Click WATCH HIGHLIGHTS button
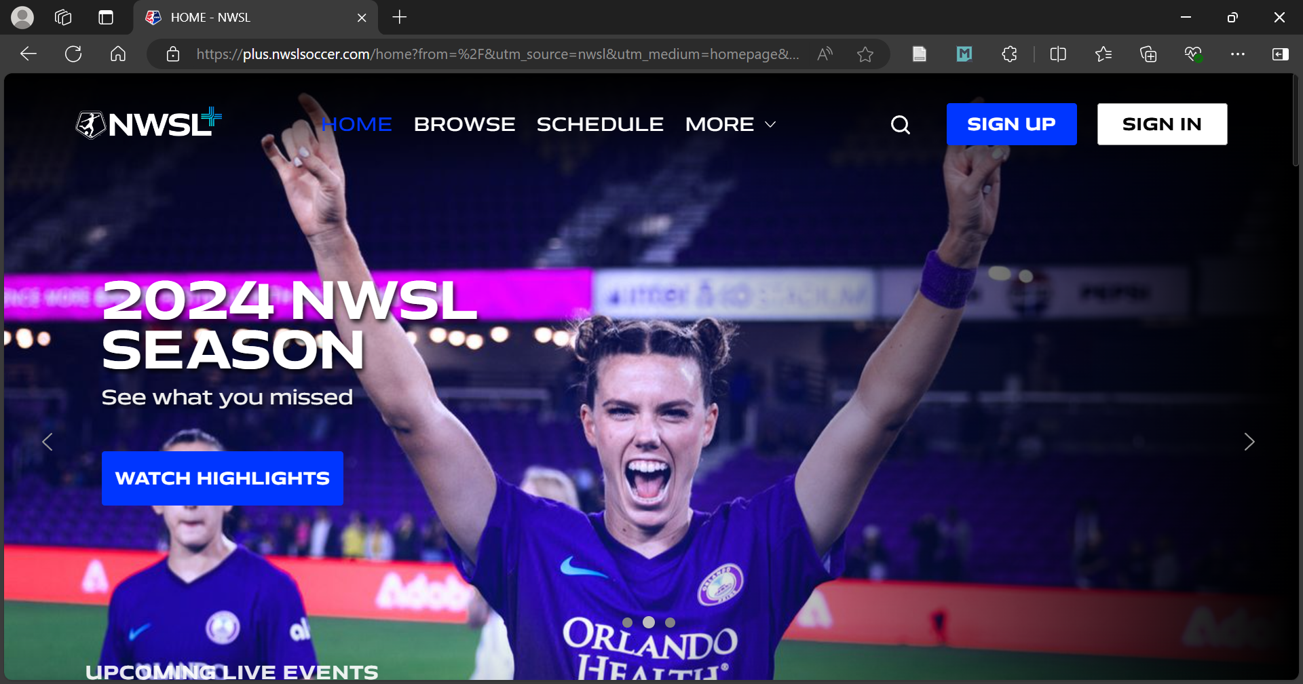 click(223, 478)
